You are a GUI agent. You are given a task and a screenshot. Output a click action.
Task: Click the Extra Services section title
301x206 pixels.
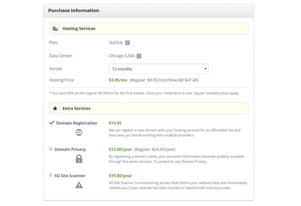(x=76, y=108)
